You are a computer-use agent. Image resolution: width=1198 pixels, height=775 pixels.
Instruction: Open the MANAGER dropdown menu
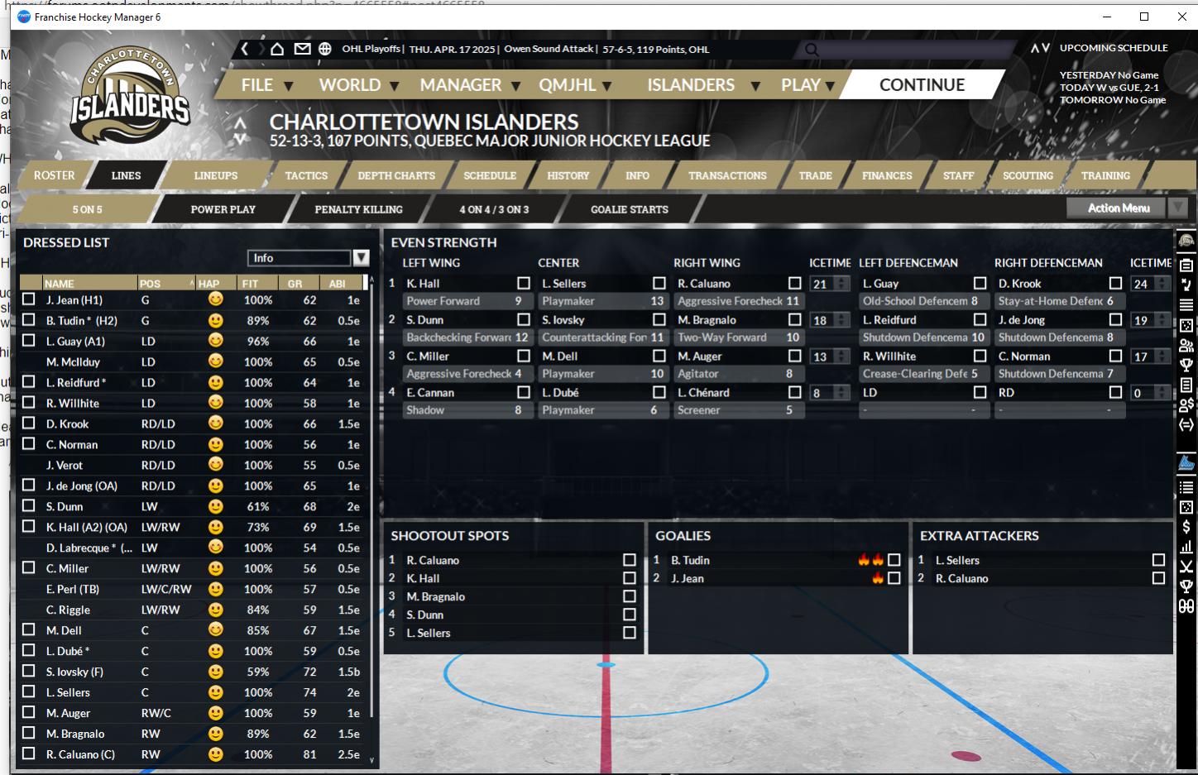coord(470,85)
